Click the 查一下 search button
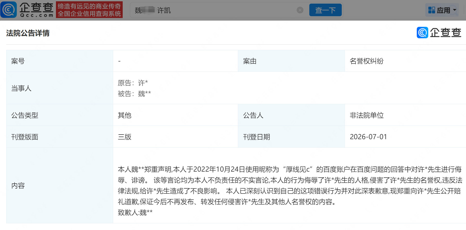Image resolution: width=466 pixels, height=230 pixels. 325,10
